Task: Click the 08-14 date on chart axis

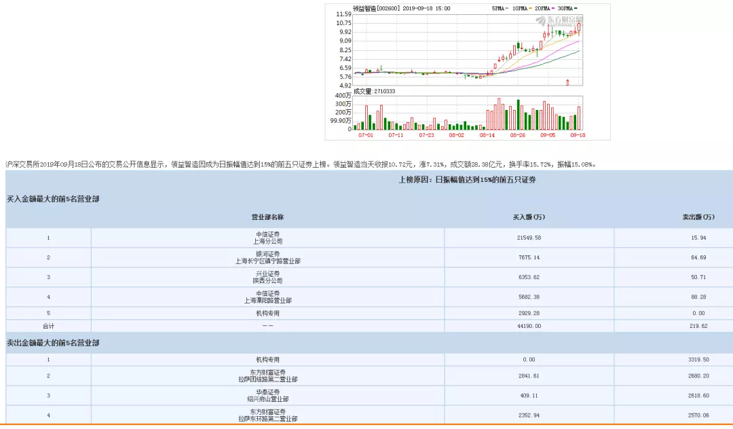Action: click(x=487, y=135)
